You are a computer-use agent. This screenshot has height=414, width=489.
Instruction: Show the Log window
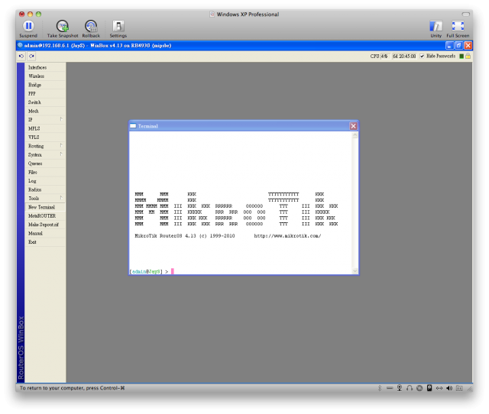(45, 181)
